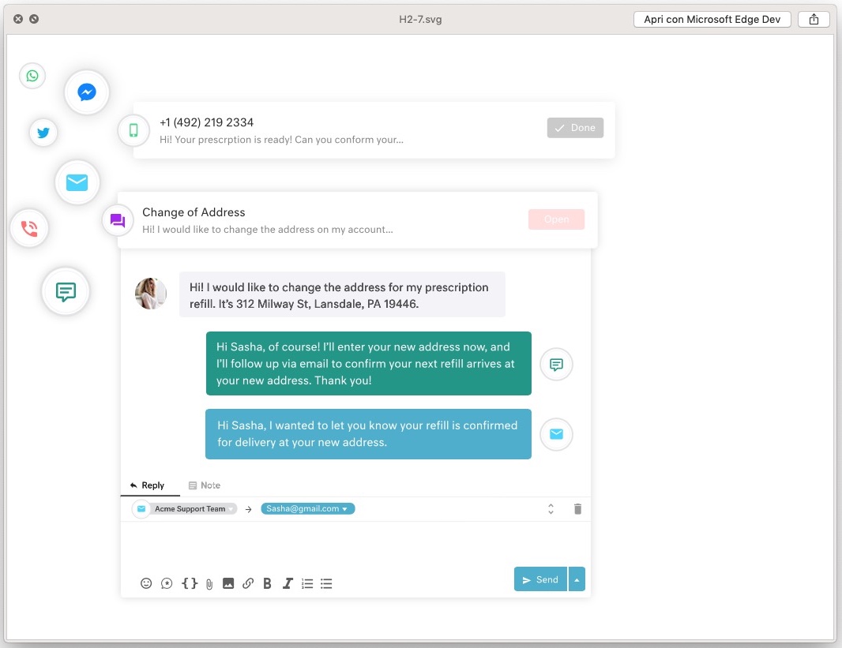Click the share icon in title bar
The image size is (842, 648).
(814, 19)
